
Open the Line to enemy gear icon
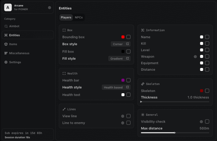[x=122, y=123]
